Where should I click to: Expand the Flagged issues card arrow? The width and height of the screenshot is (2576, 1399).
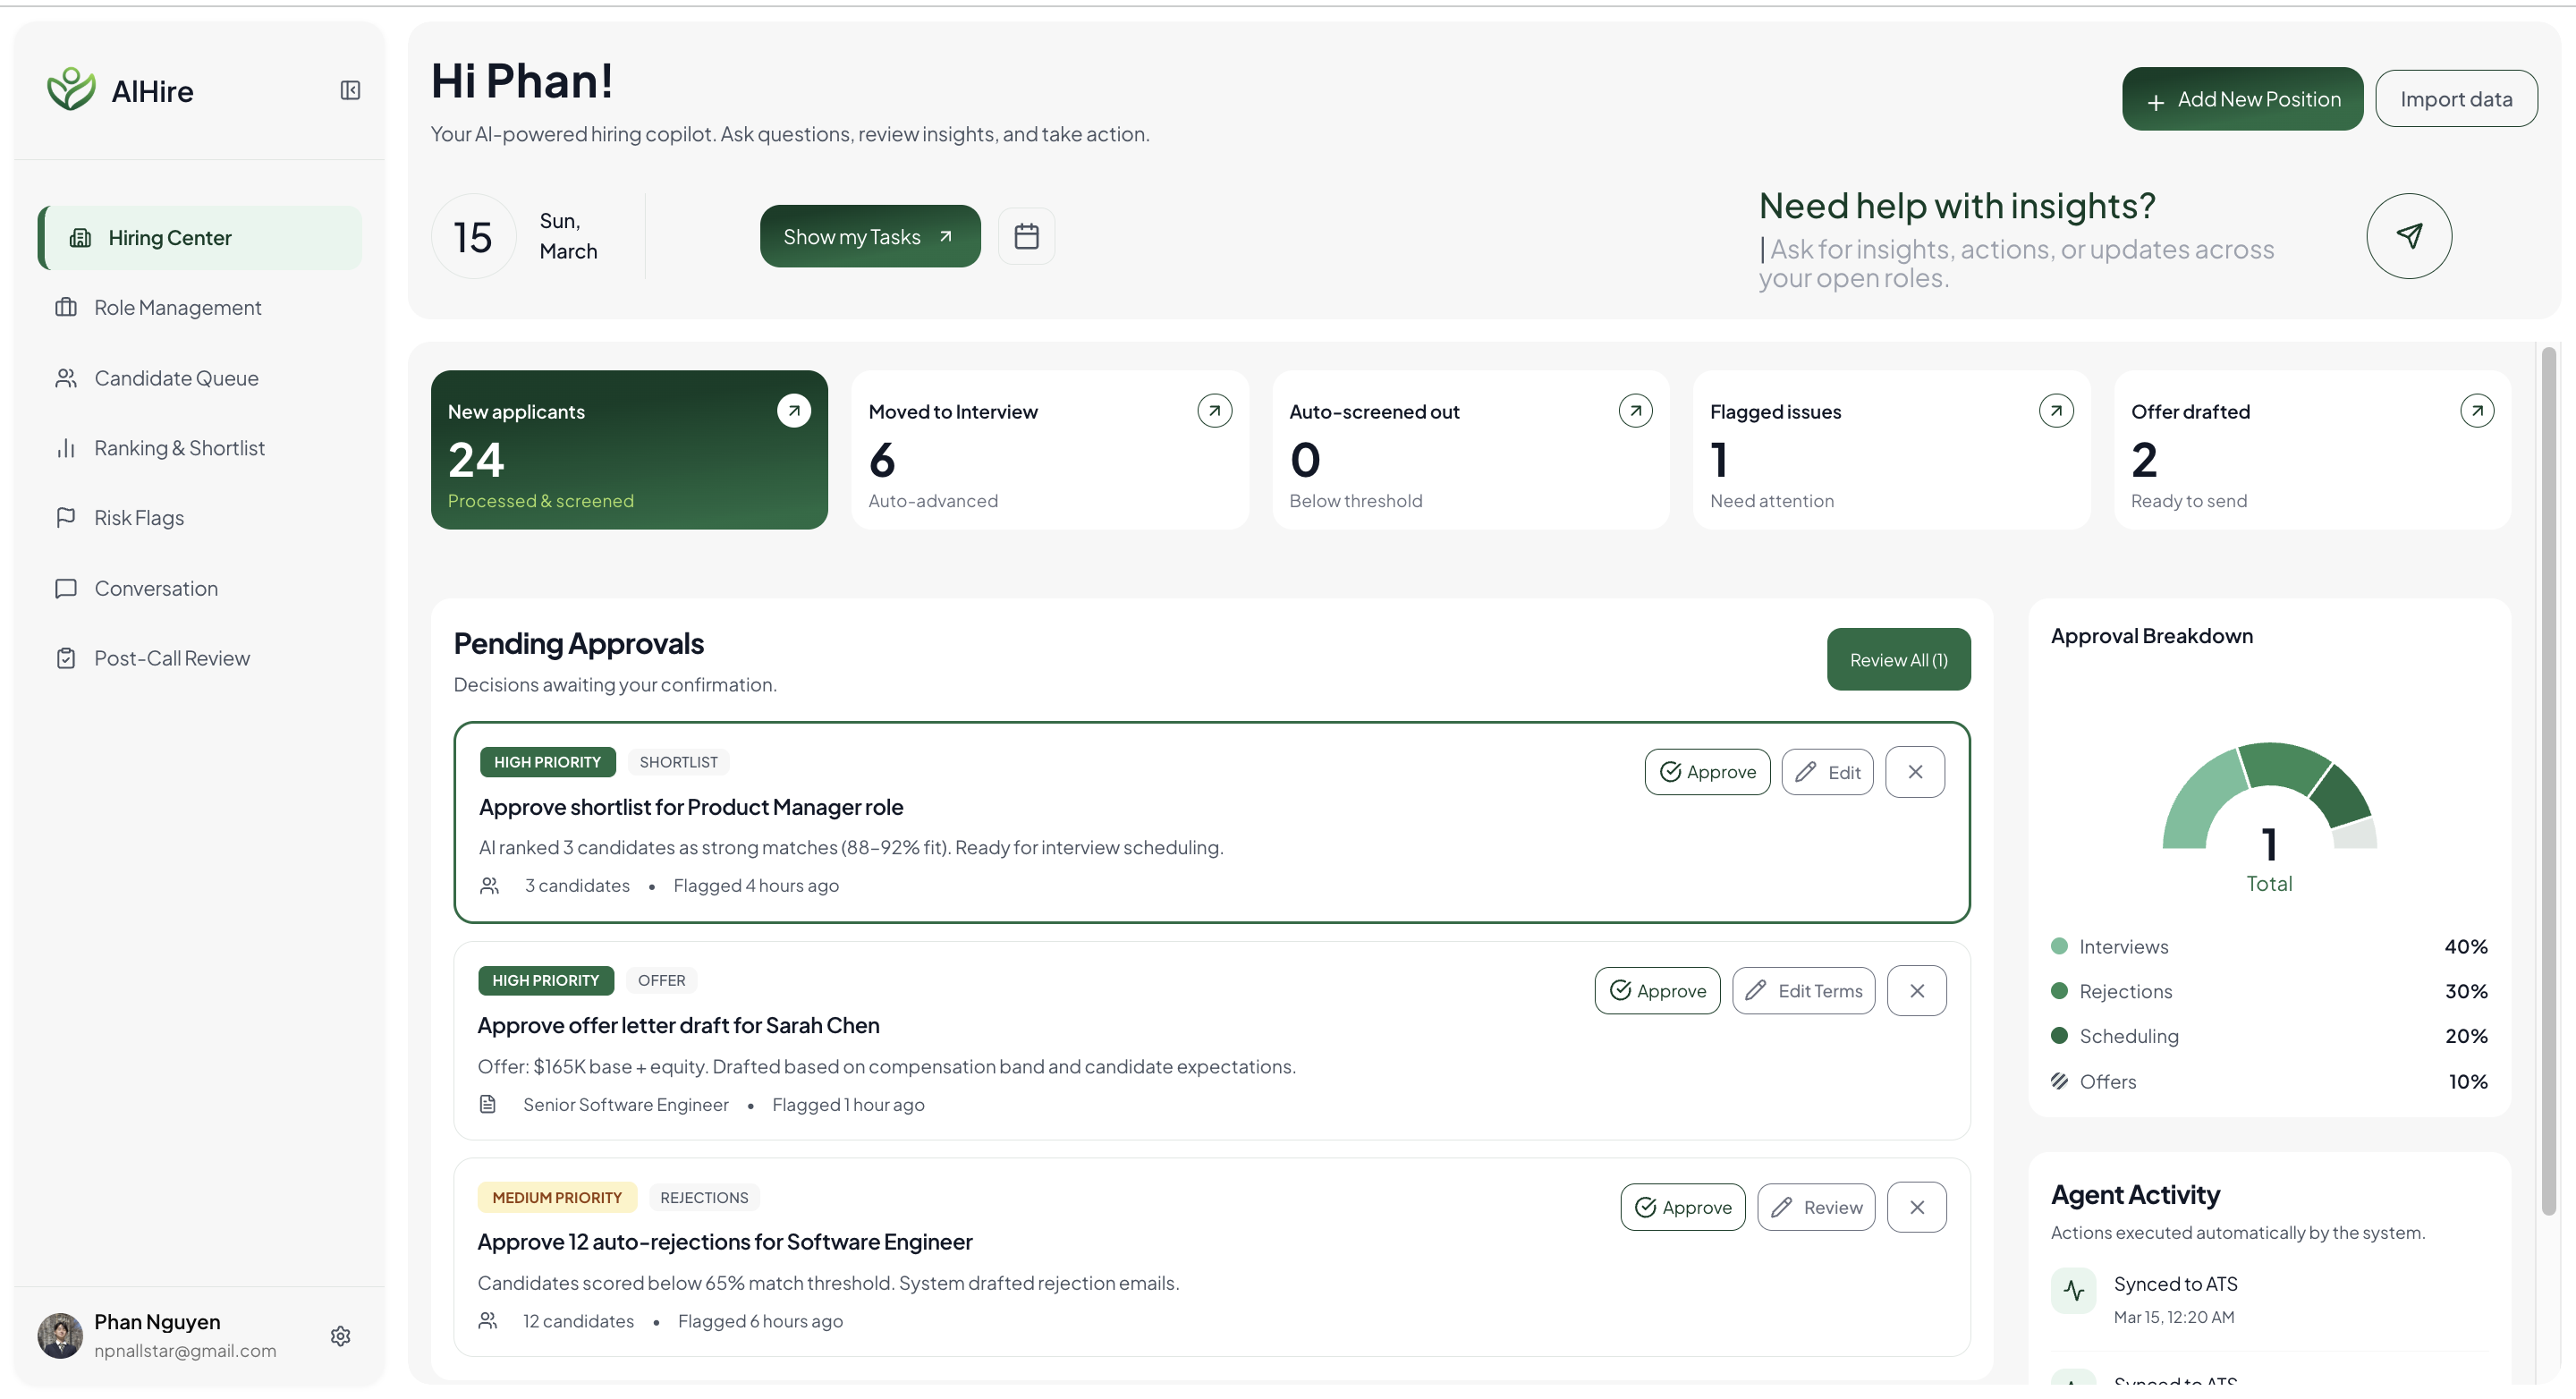[2055, 411]
